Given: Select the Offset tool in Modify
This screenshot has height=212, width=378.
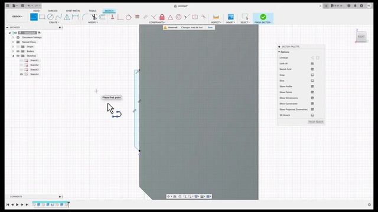Looking at the screenshot, I should point(102,17).
